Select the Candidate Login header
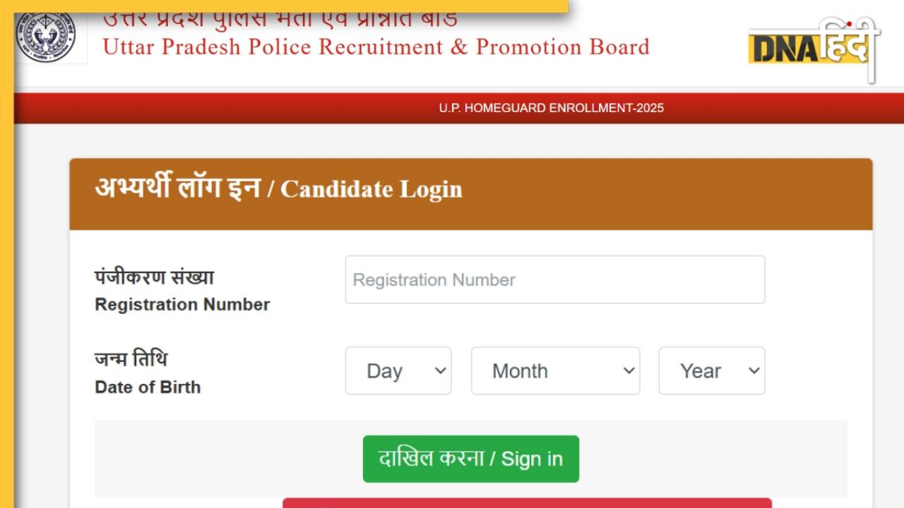904x508 pixels. [279, 189]
